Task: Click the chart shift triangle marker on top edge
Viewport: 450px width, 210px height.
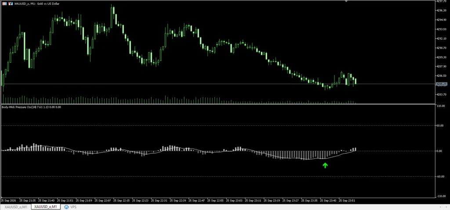Action: (x=346, y=1)
